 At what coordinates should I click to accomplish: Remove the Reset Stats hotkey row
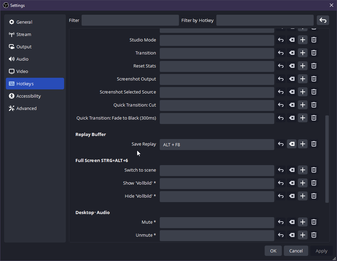coord(314,66)
